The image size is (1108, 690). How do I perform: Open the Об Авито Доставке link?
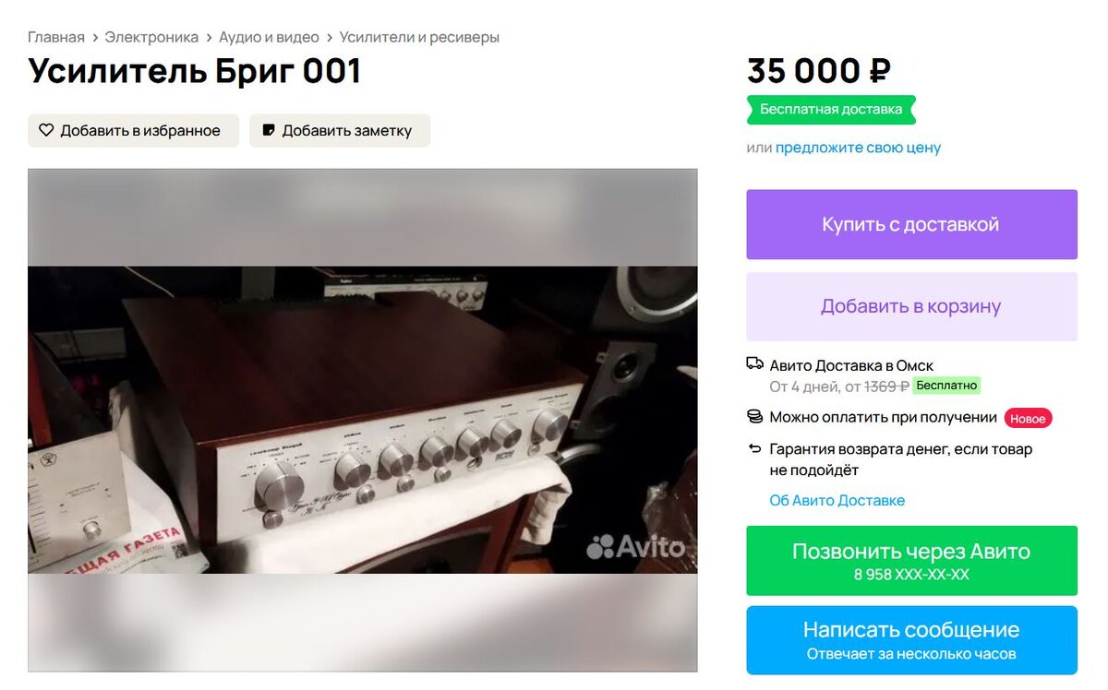837,501
